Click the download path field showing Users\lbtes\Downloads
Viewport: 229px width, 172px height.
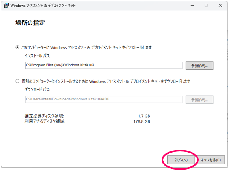104,100
